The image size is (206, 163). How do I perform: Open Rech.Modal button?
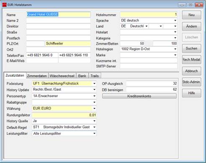pos(191,60)
